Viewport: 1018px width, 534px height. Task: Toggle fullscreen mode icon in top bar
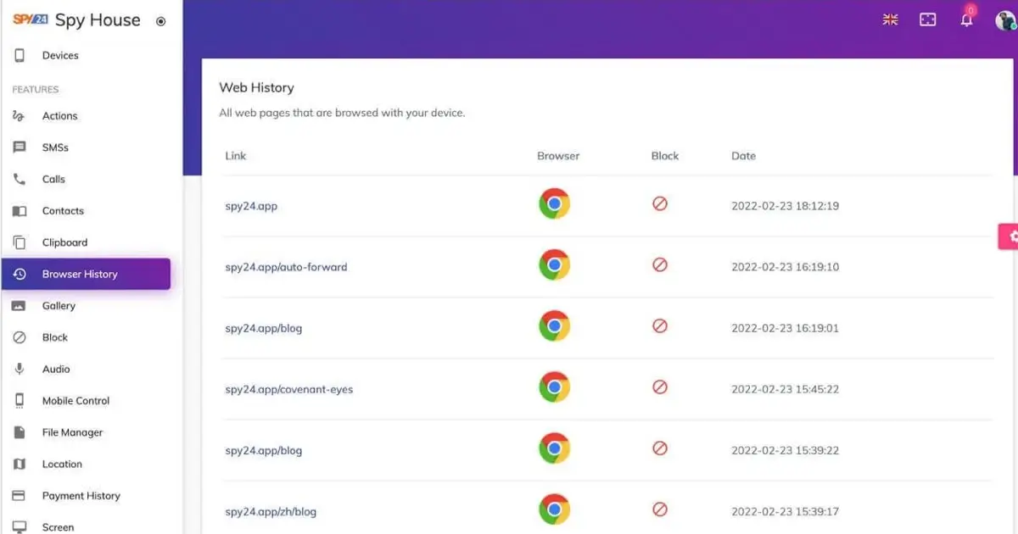coord(928,19)
